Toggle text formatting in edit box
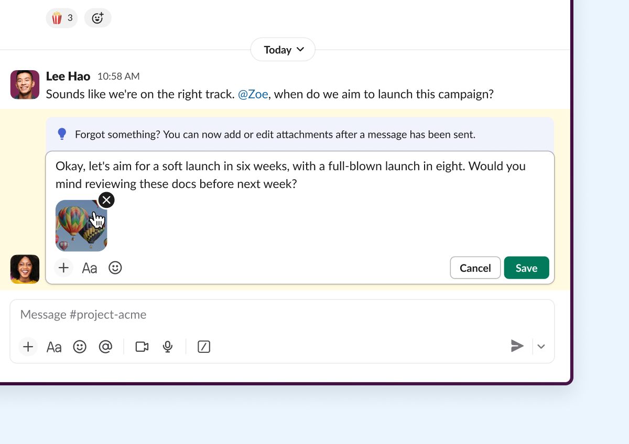Viewport: 629px width, 444px height. coord(90,268)
